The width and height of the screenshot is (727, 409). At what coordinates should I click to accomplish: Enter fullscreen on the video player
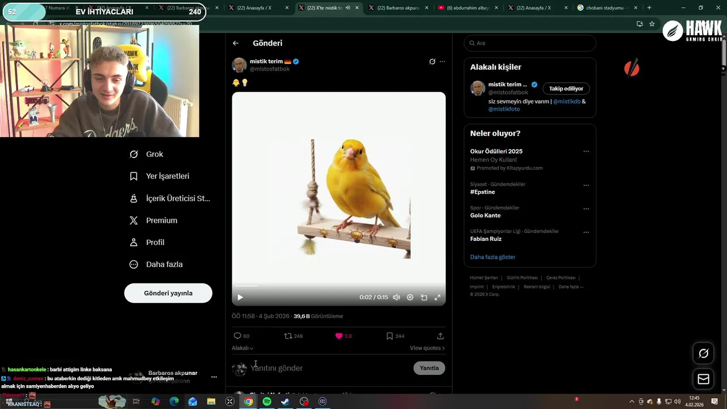pos(437,297)
